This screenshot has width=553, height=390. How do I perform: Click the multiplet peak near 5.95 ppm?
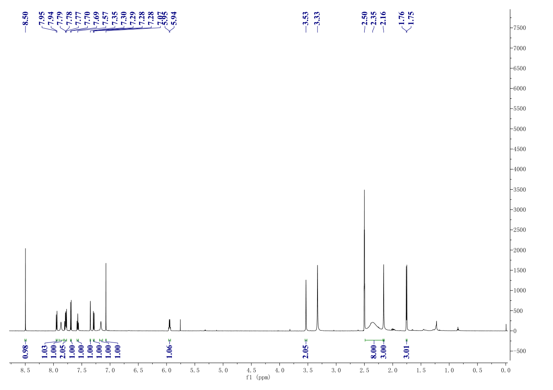point(169,325)
